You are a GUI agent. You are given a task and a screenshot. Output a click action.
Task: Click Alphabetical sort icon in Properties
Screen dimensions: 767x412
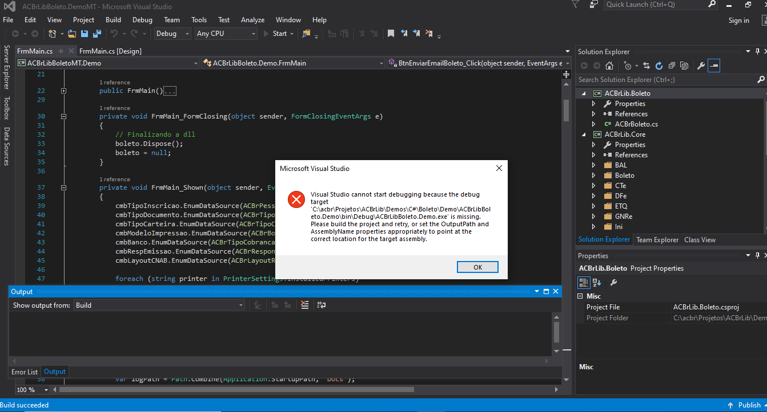click(x=597, y=282)
